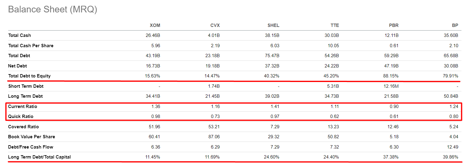Select the SHEL ticker column header
466x167 pixels.
click(x=273, y=25)
